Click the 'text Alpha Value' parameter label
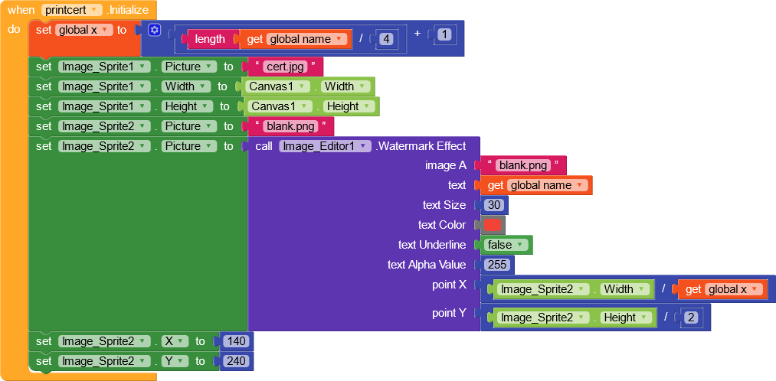Viewport: 776px width, 381px height. 426,265
